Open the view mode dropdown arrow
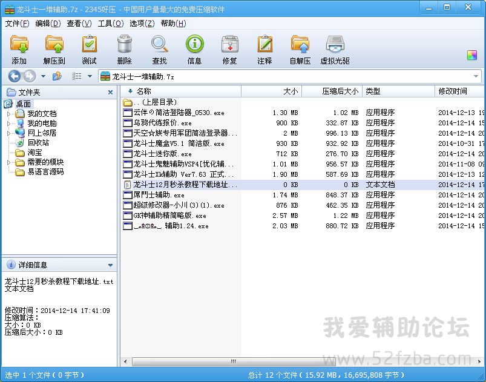 pyautogui.click(x=90, y=76)
